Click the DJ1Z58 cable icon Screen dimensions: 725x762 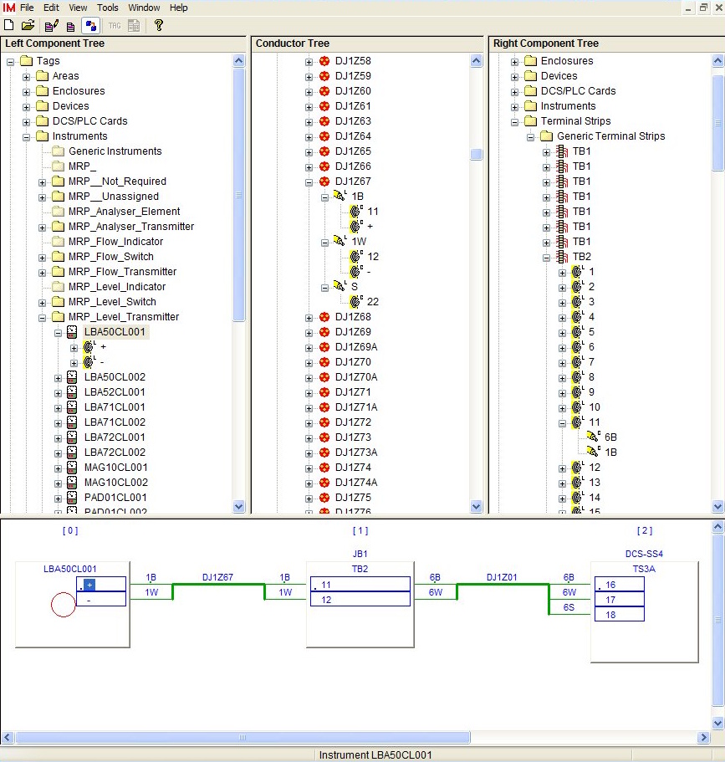324,61
